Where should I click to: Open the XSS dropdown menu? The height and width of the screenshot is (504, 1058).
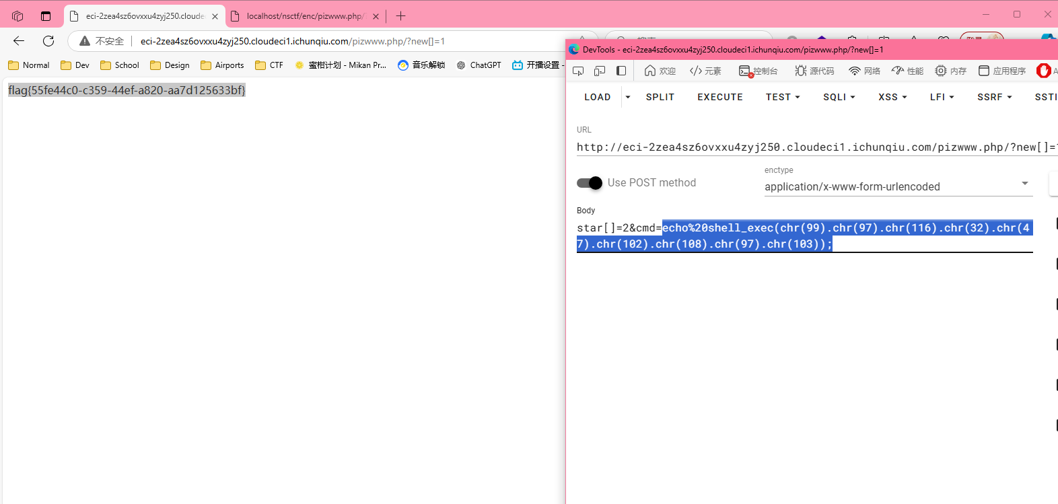click(x=892, y=97)
